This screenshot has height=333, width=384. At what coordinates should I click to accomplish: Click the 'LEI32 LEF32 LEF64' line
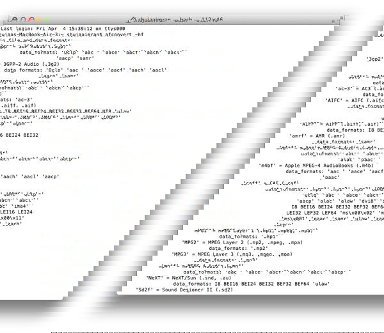[x=335, y=213]
